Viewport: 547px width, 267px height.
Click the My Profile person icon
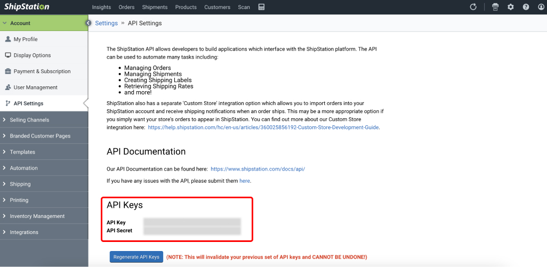click(x=8, y=39)
